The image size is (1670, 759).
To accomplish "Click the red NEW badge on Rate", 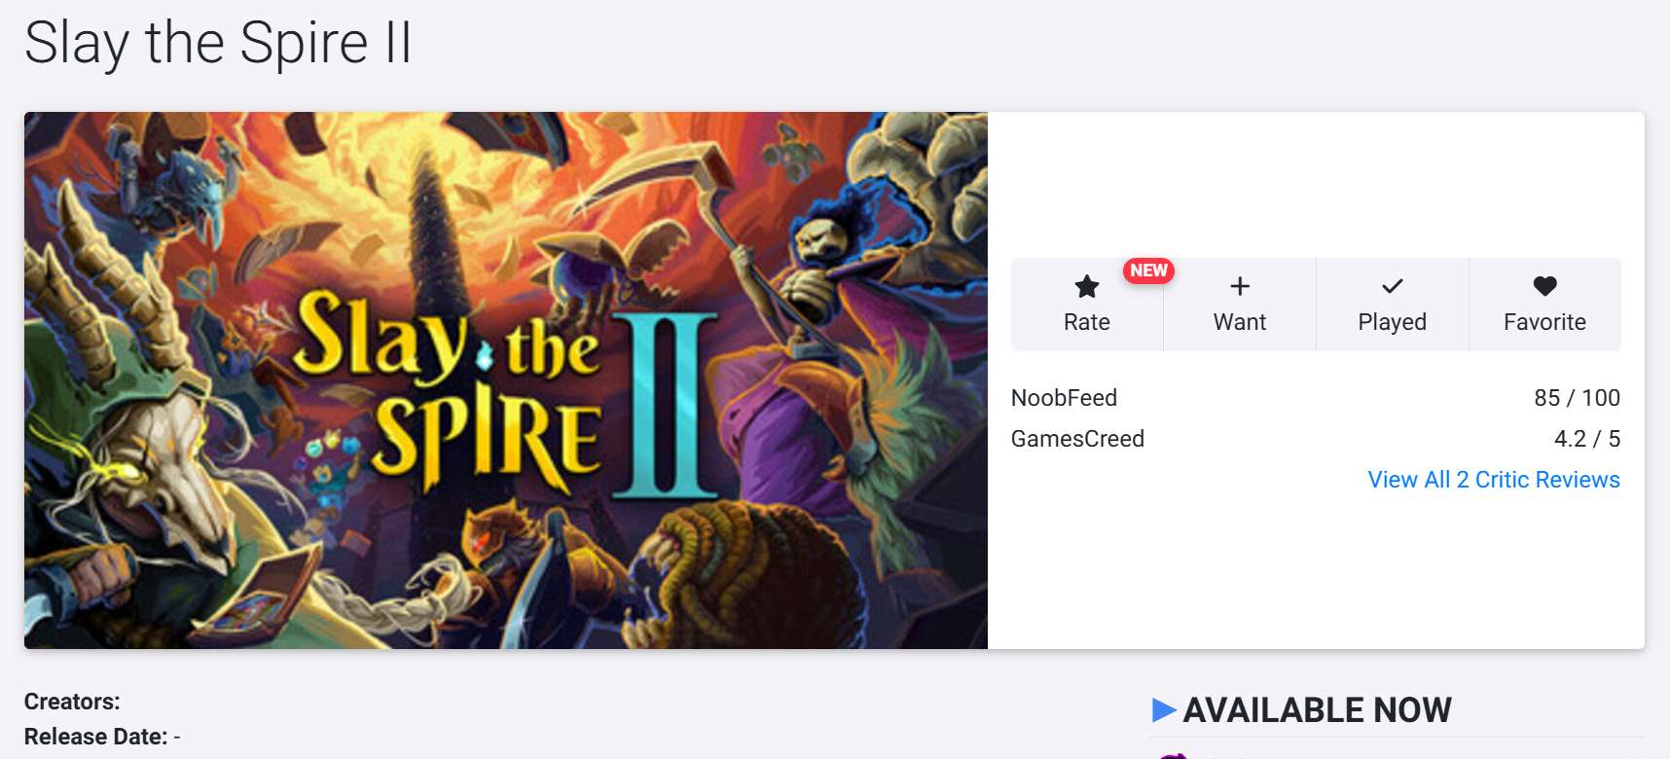I will coord(1148,271).
